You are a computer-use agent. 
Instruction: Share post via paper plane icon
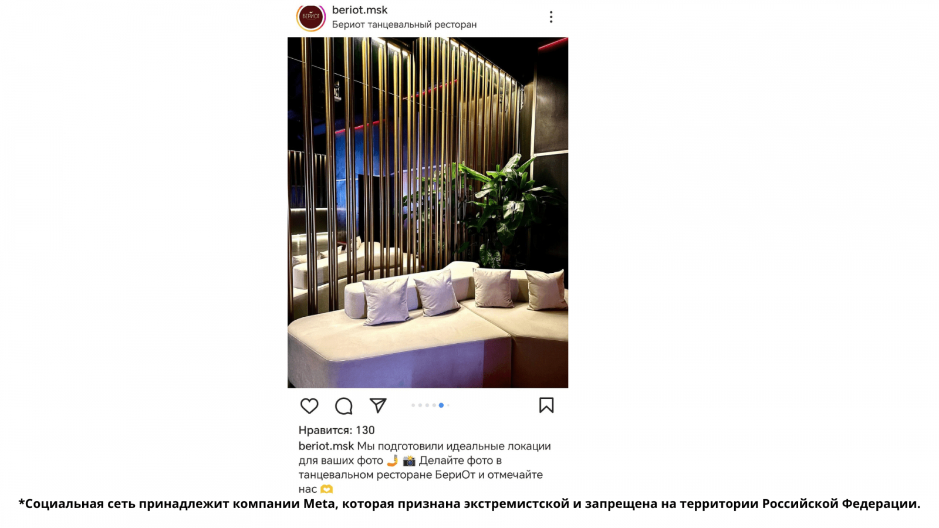coord(378,405)
